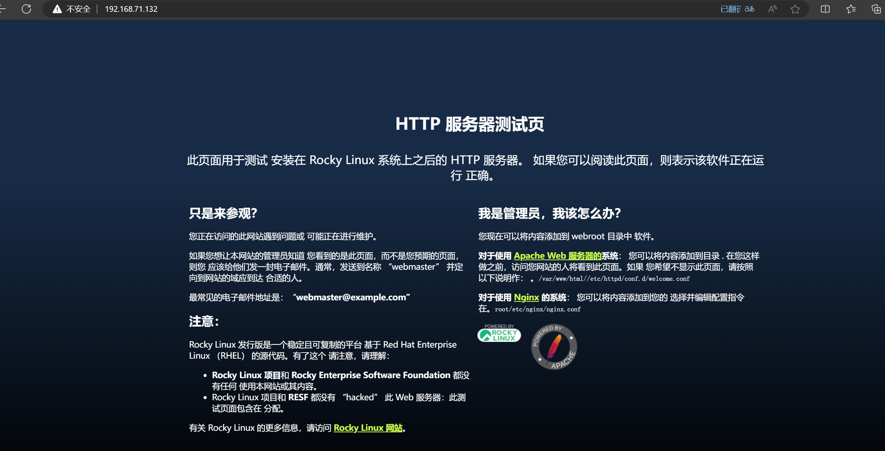Click the browser back arrow
Image resolution: width=885 pixels, height=451 pixels.
2,9
